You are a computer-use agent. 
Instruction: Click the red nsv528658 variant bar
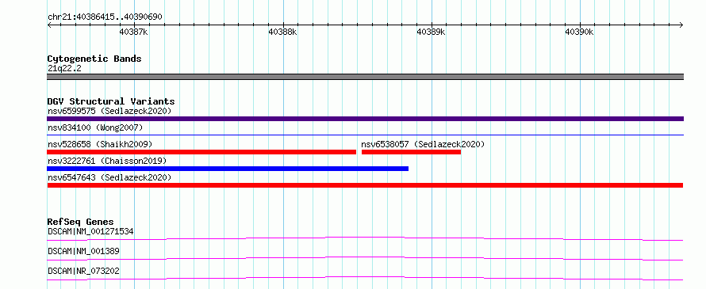[x=201, y=152]
